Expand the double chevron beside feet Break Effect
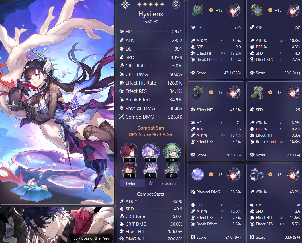The height and width of the screenshot is (243, 302). pos(281,142)
